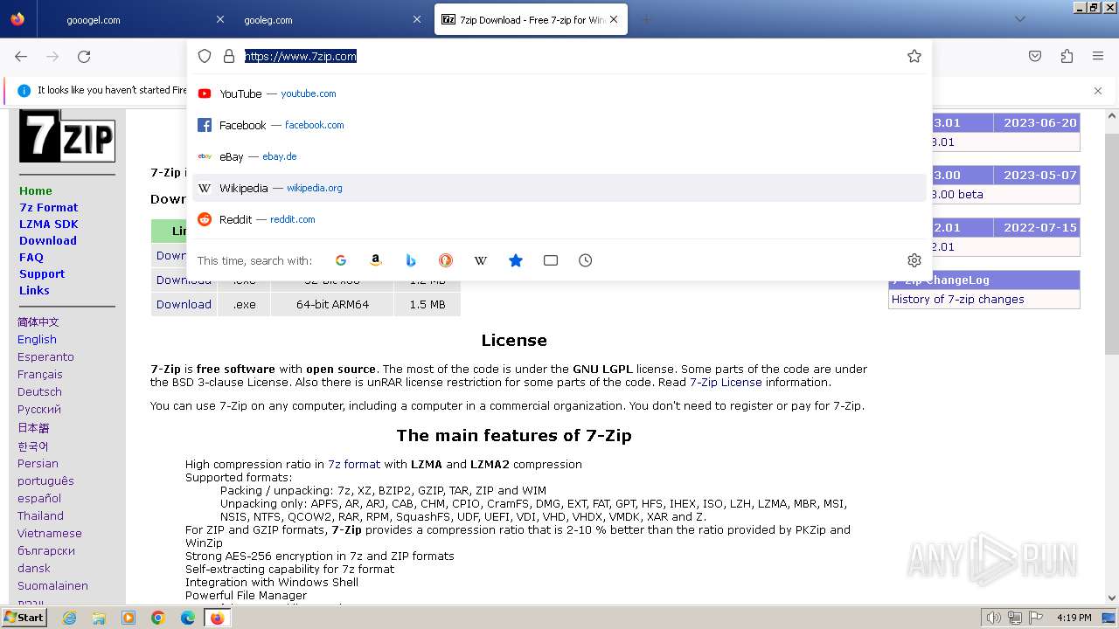
Task: Select the Facebook suggestion
Action: 559,125
